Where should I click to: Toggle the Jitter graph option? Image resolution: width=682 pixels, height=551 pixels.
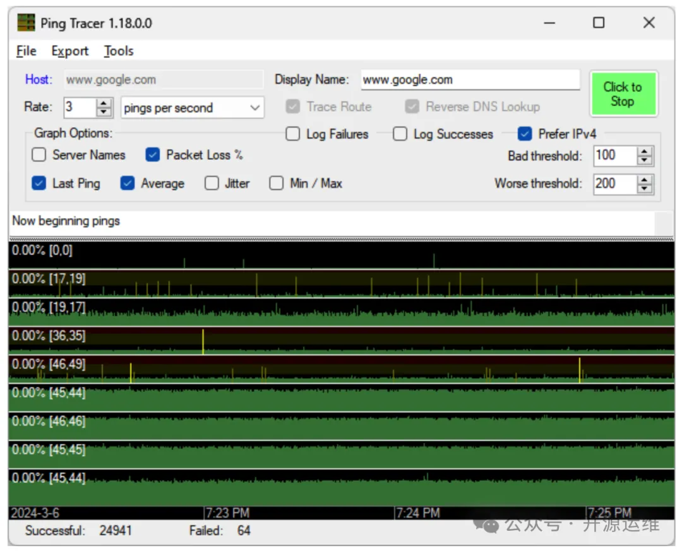coord(212,183)
